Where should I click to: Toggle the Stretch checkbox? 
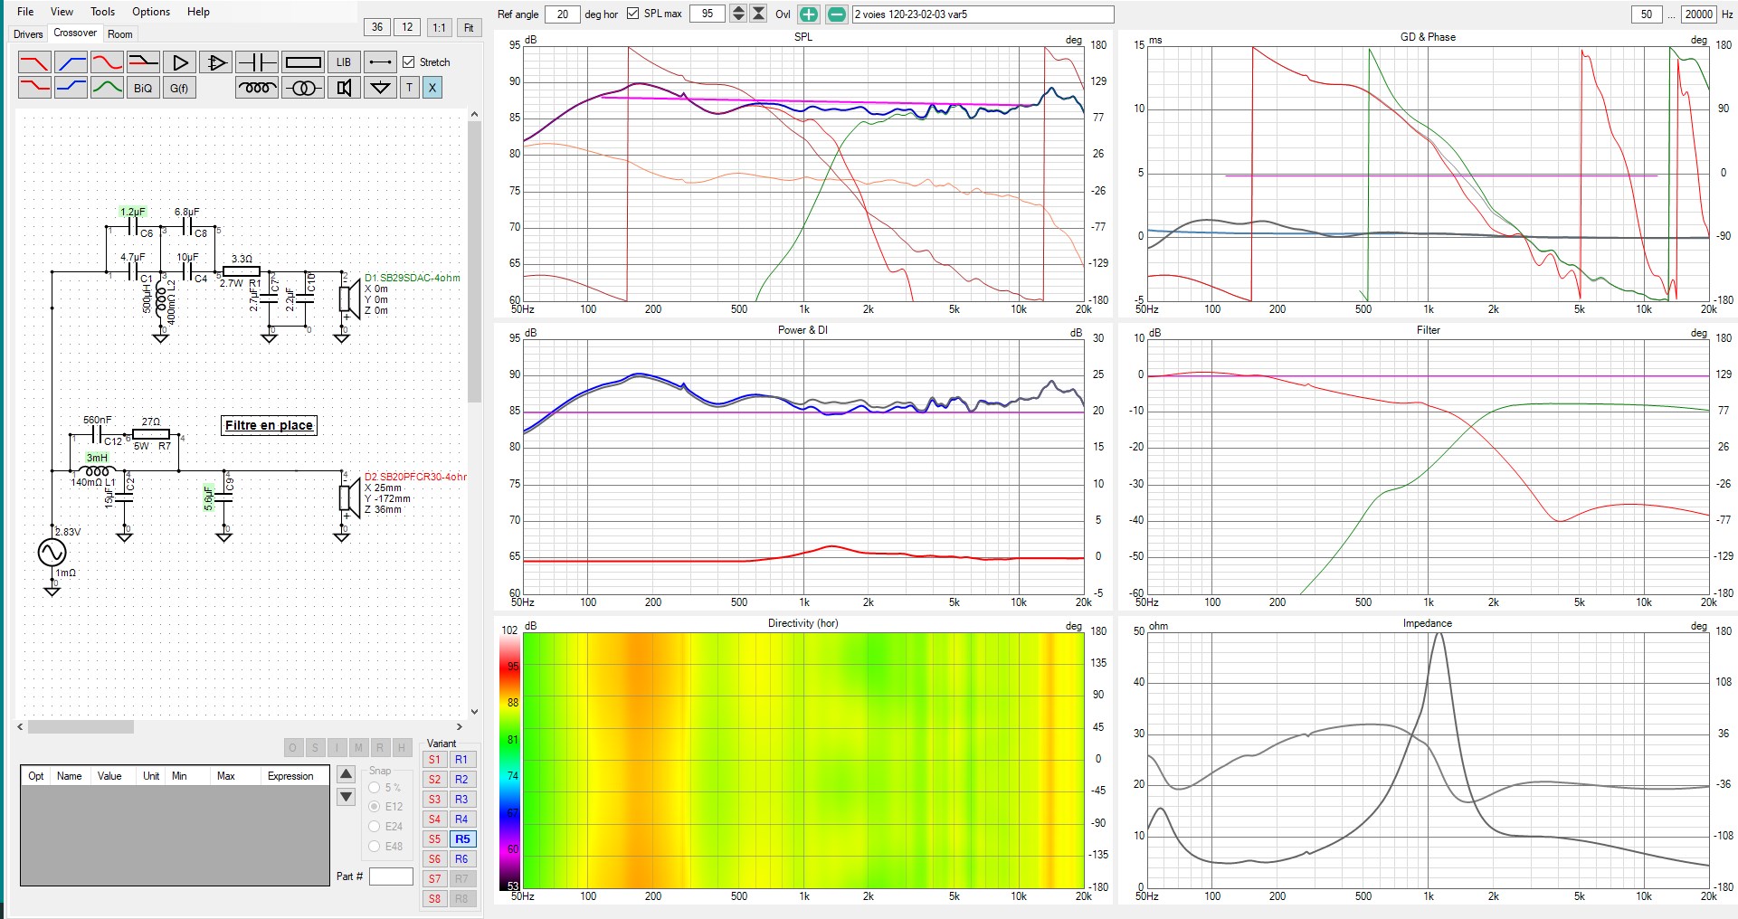tap(409, 62)
